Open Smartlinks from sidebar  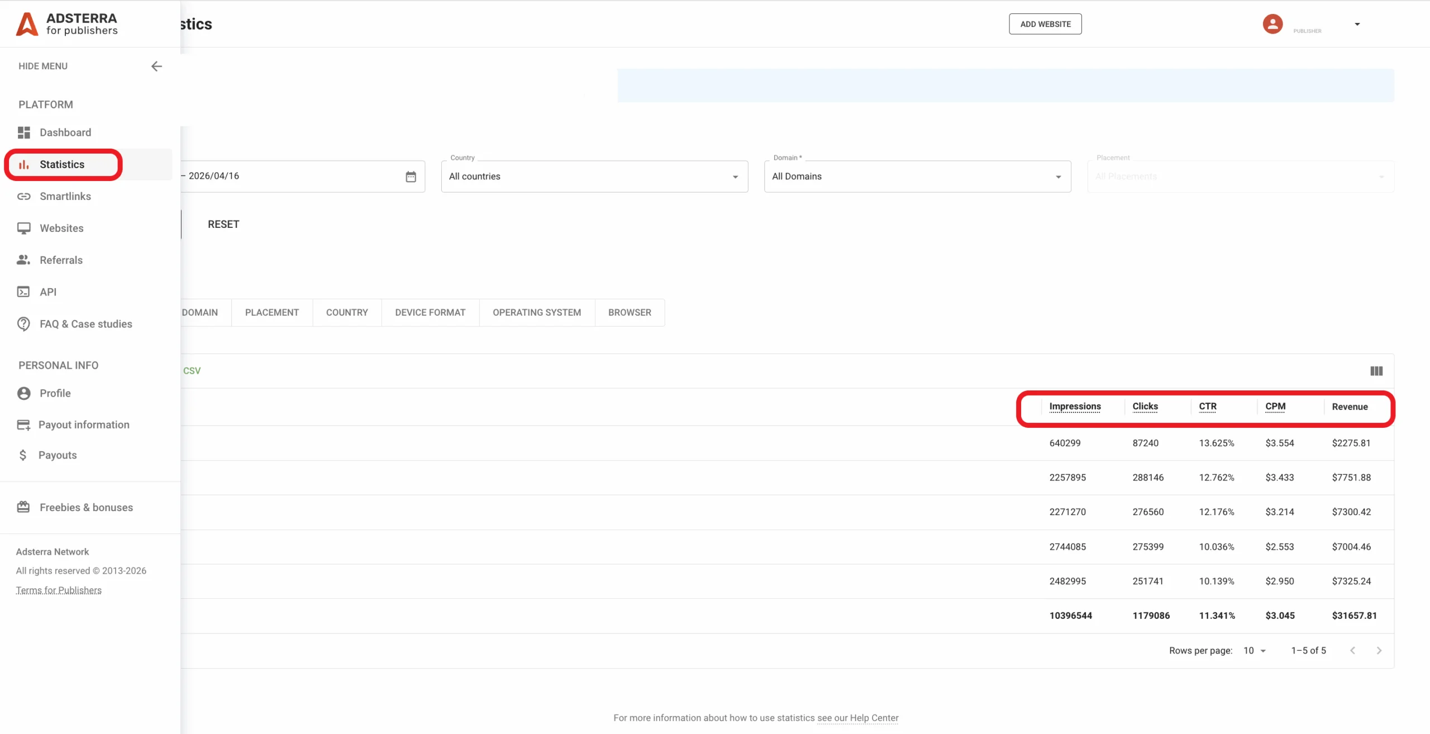[x=65, y=196]
